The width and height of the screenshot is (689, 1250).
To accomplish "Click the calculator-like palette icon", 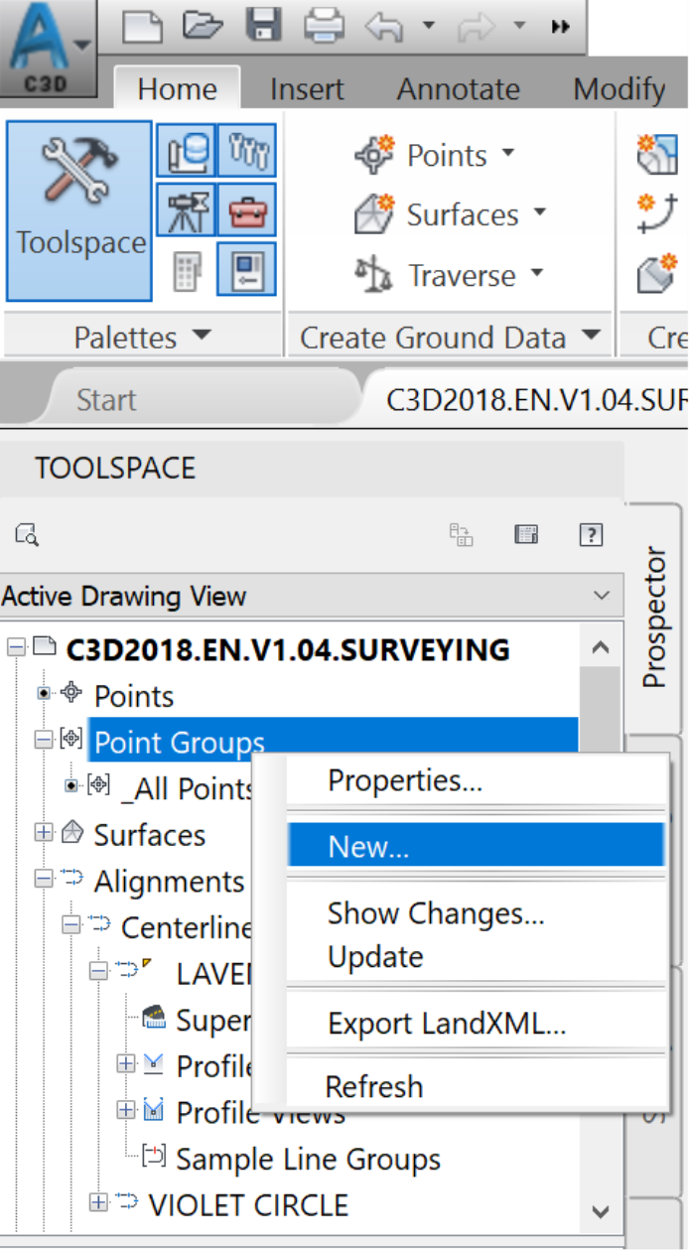I will click(x=186, y=269).
